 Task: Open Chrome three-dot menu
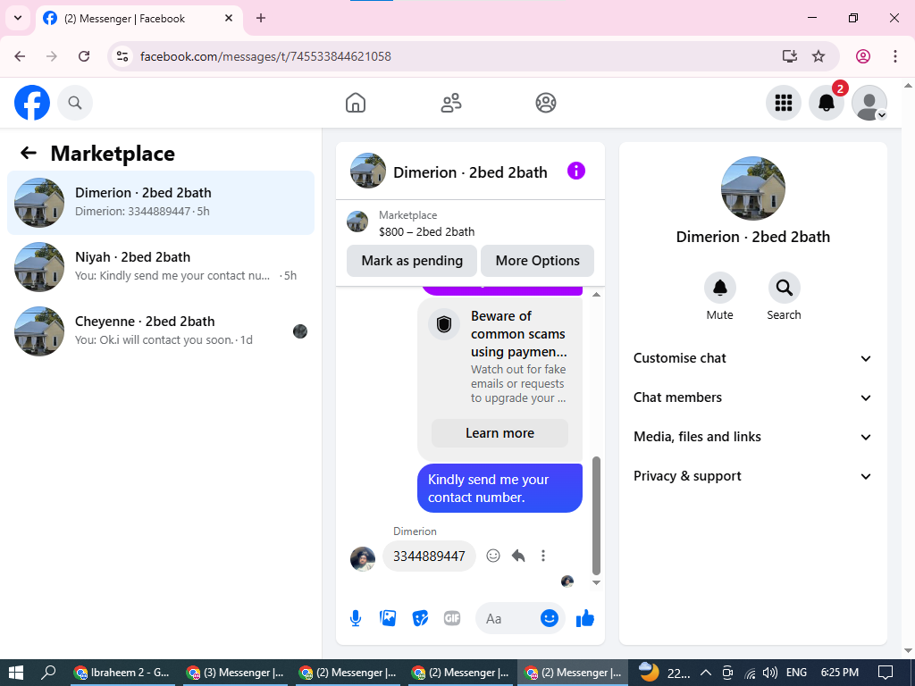pyautogui.click(x=895, y=56)
